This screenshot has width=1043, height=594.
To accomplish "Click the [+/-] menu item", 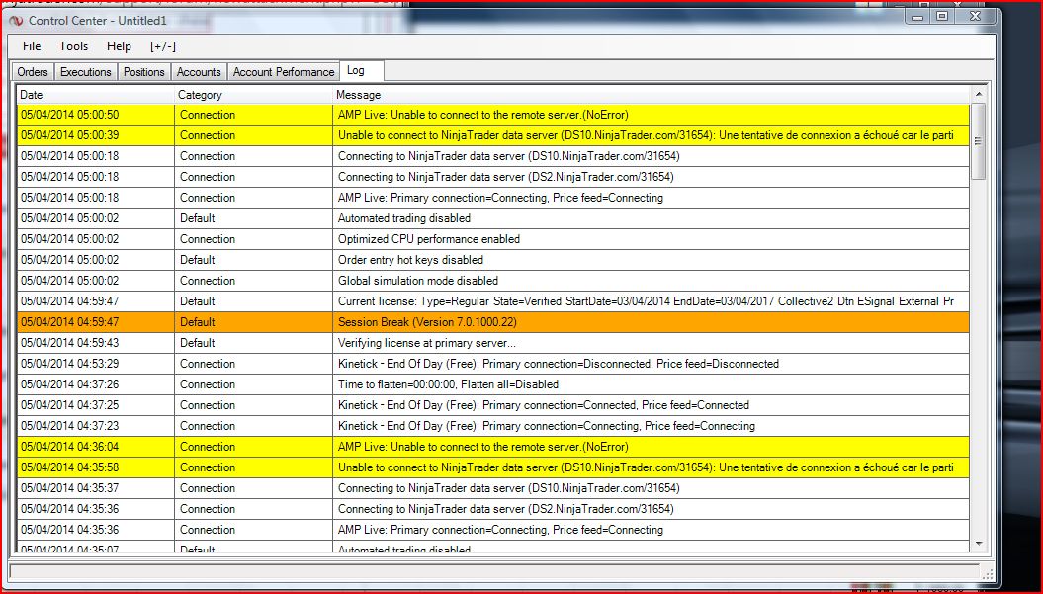I will tap(163, 45).
